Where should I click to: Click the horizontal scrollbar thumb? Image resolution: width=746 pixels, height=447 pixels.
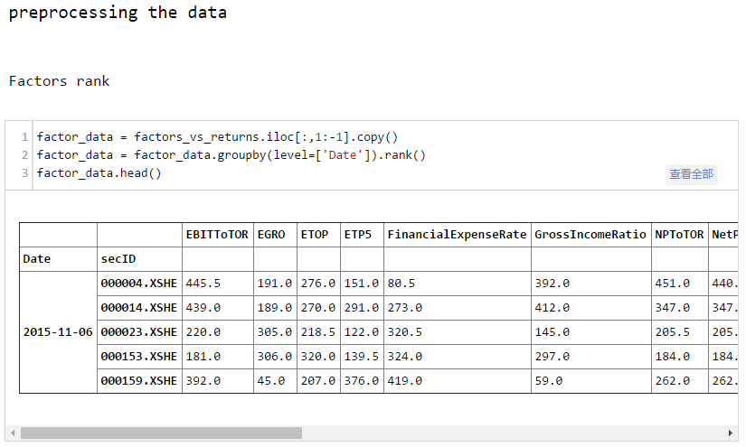click(x=161, y=433)
